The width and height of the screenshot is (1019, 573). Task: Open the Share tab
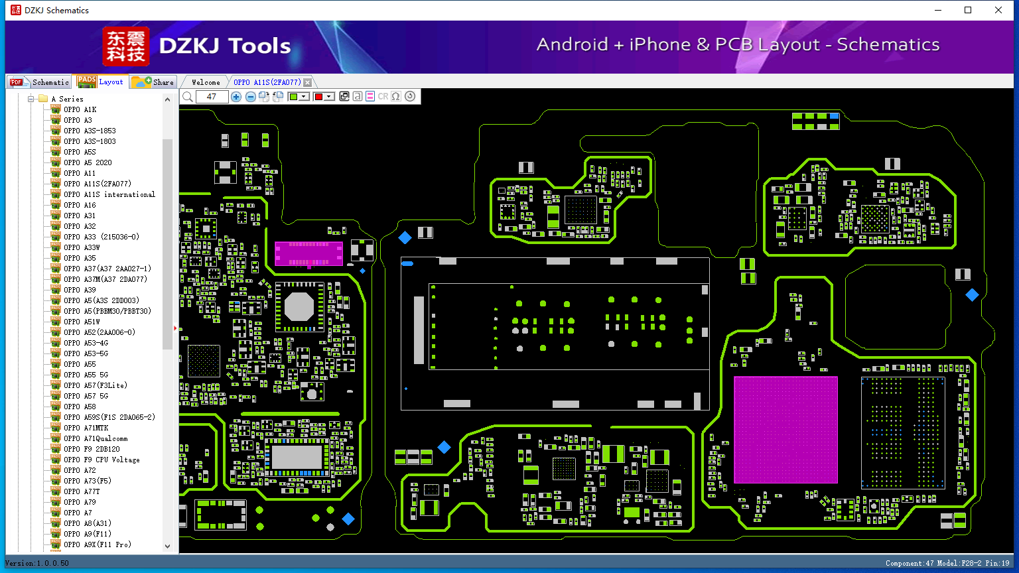pos(153,82)
